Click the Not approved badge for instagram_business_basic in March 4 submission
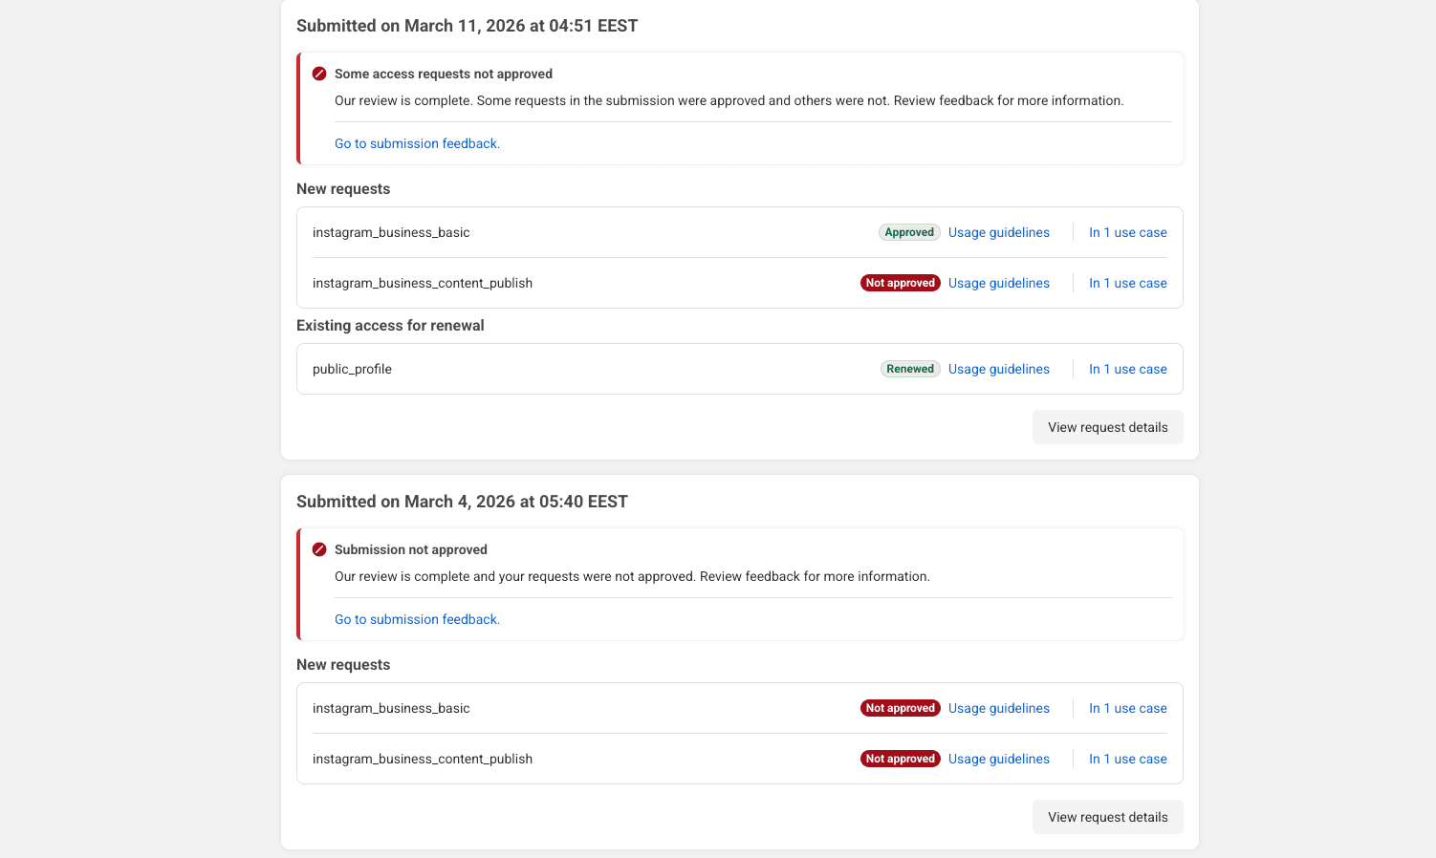This screenshot has width=1436, height=858. tap(900, 708)
